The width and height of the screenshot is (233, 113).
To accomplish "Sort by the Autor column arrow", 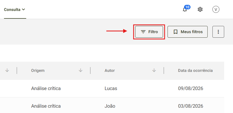I will [x=154, y=70].
